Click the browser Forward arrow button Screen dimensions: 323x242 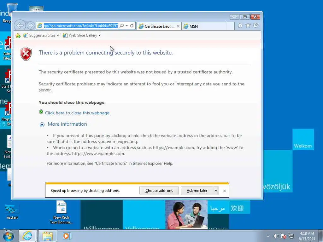point(31,26)
